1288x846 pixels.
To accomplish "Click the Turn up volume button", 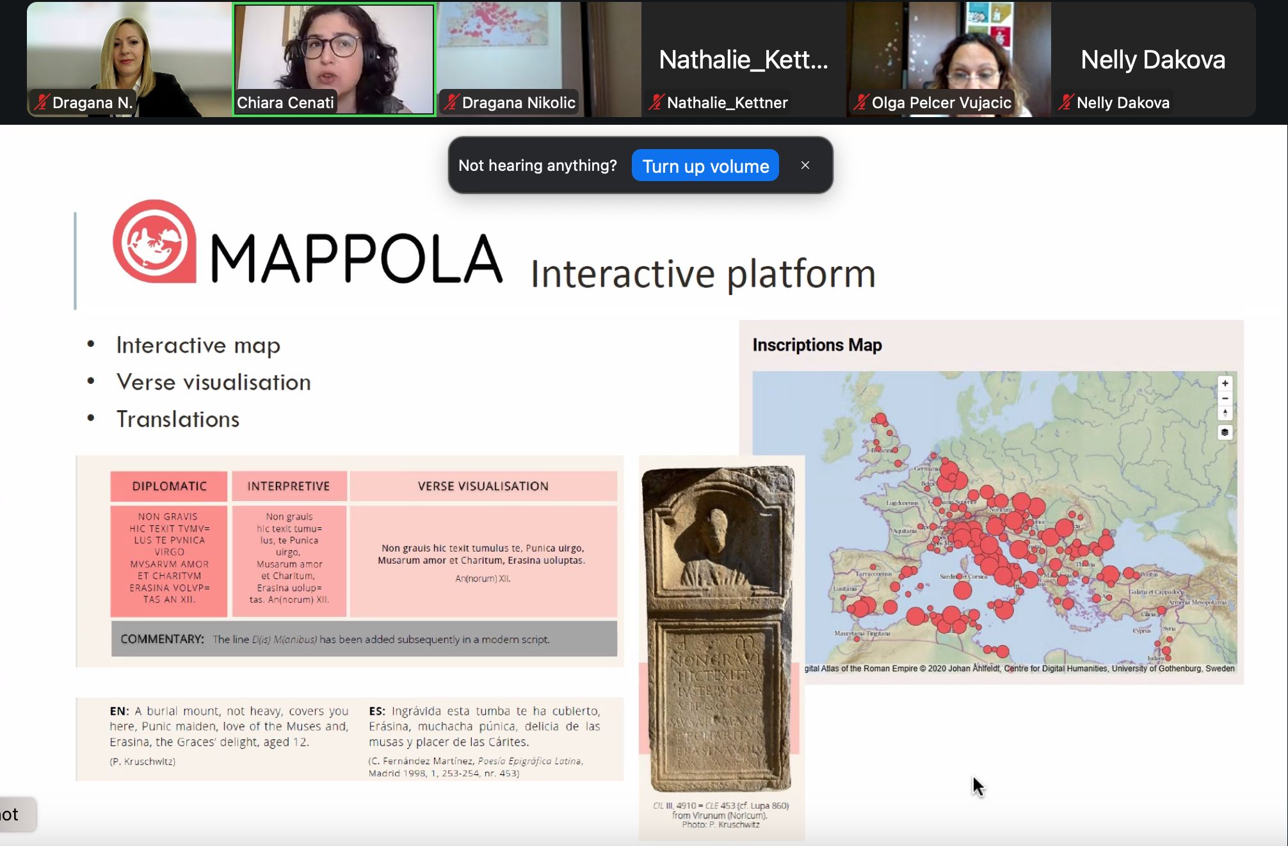I will tap(705, 166).
